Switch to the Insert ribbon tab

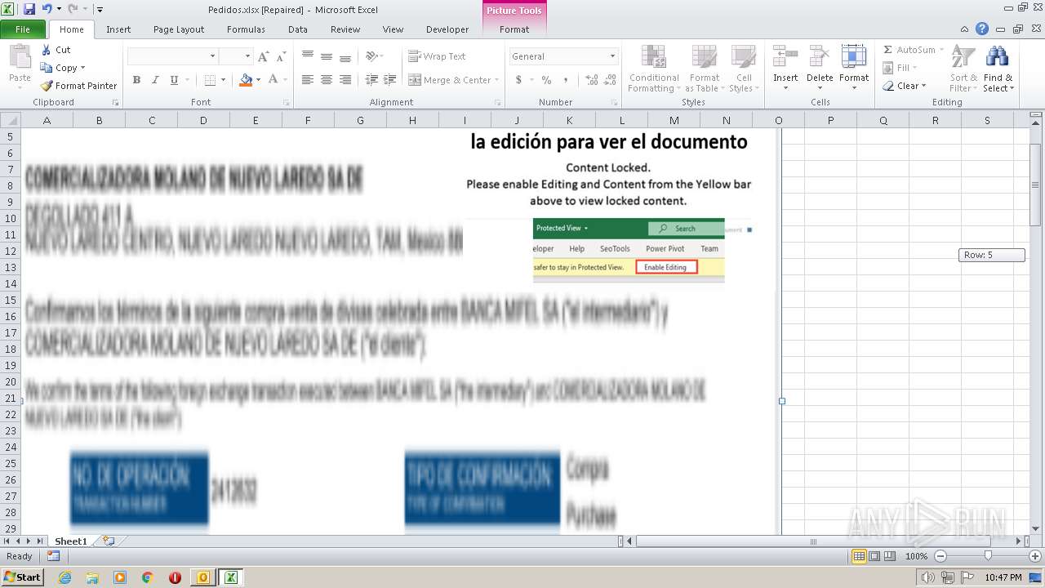point(118,29)
